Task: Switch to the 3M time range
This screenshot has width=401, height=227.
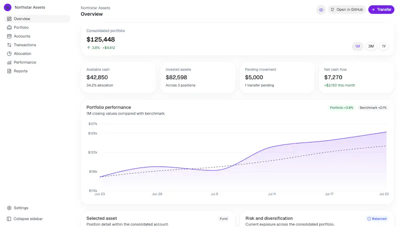Action: click(371, 46)
